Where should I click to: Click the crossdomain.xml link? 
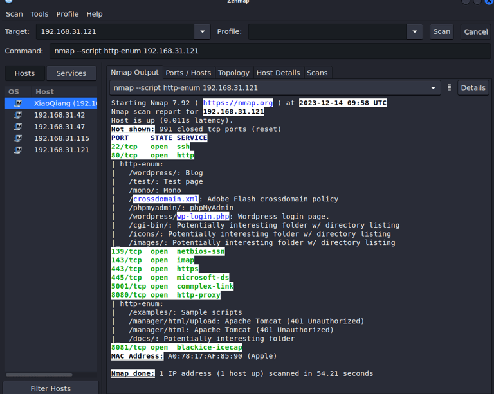166,199
